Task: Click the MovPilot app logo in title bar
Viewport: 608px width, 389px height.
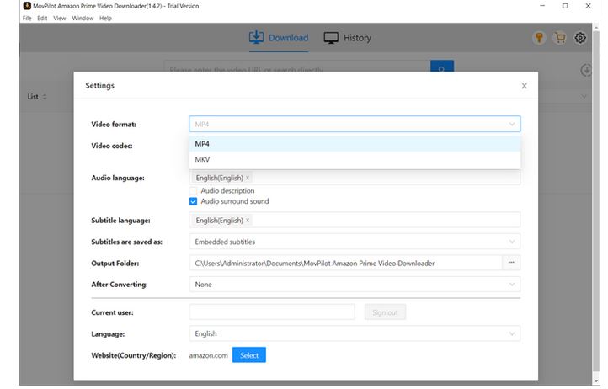Action: click(27, 6)
